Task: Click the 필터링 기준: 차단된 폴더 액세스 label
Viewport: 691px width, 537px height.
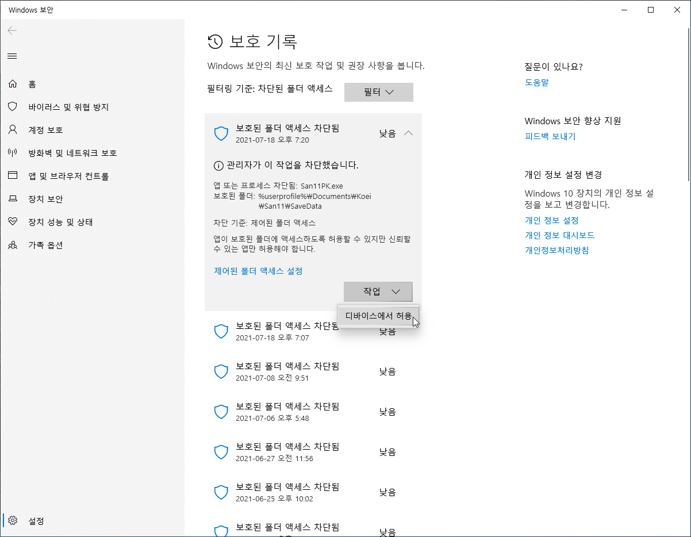Action: [x=270, y=89]
